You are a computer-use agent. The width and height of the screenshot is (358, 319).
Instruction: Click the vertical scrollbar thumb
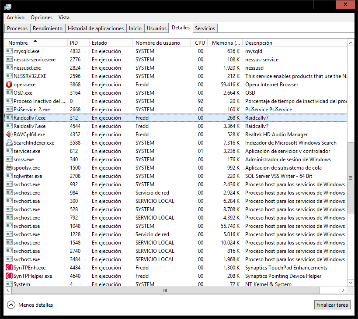[351, 178]
